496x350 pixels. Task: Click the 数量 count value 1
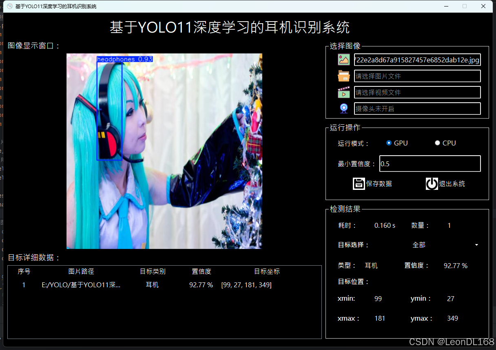449,225
